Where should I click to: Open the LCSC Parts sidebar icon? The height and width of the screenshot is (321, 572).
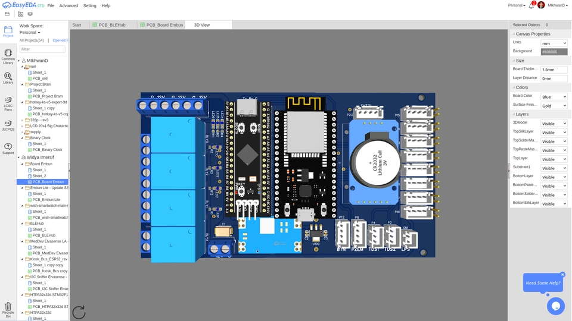[x=8, y=103]
